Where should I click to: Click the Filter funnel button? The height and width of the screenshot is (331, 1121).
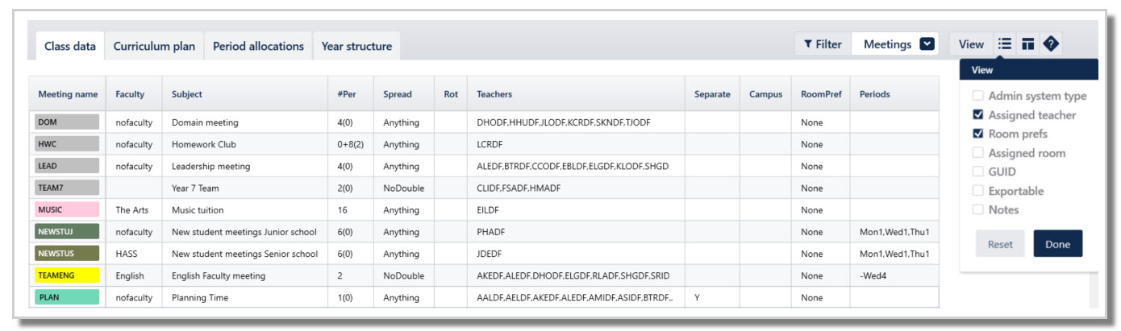pos(823,44)
